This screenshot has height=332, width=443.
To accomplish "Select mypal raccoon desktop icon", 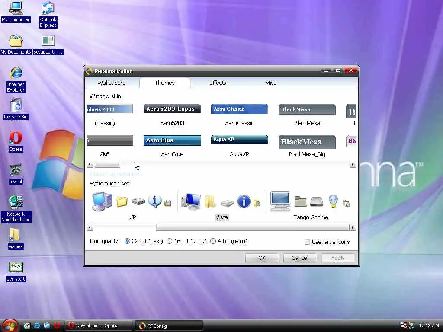I will click(x=16, y=174).
